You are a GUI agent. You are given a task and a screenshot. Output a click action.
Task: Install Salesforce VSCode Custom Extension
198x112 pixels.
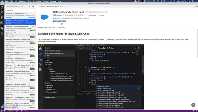coord(32,101)
